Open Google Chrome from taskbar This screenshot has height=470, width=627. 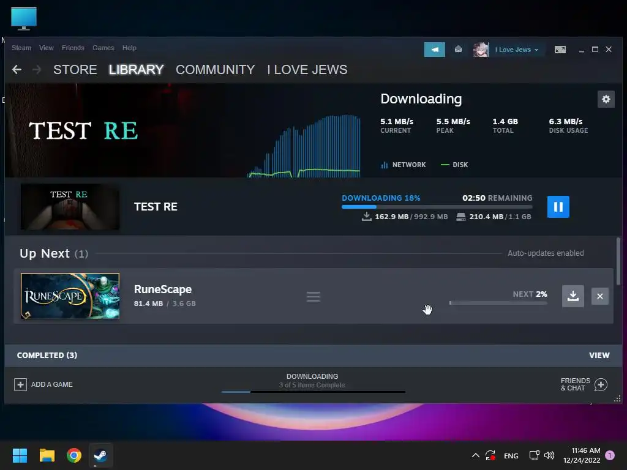pyautogui.click(x=74, y=455)
